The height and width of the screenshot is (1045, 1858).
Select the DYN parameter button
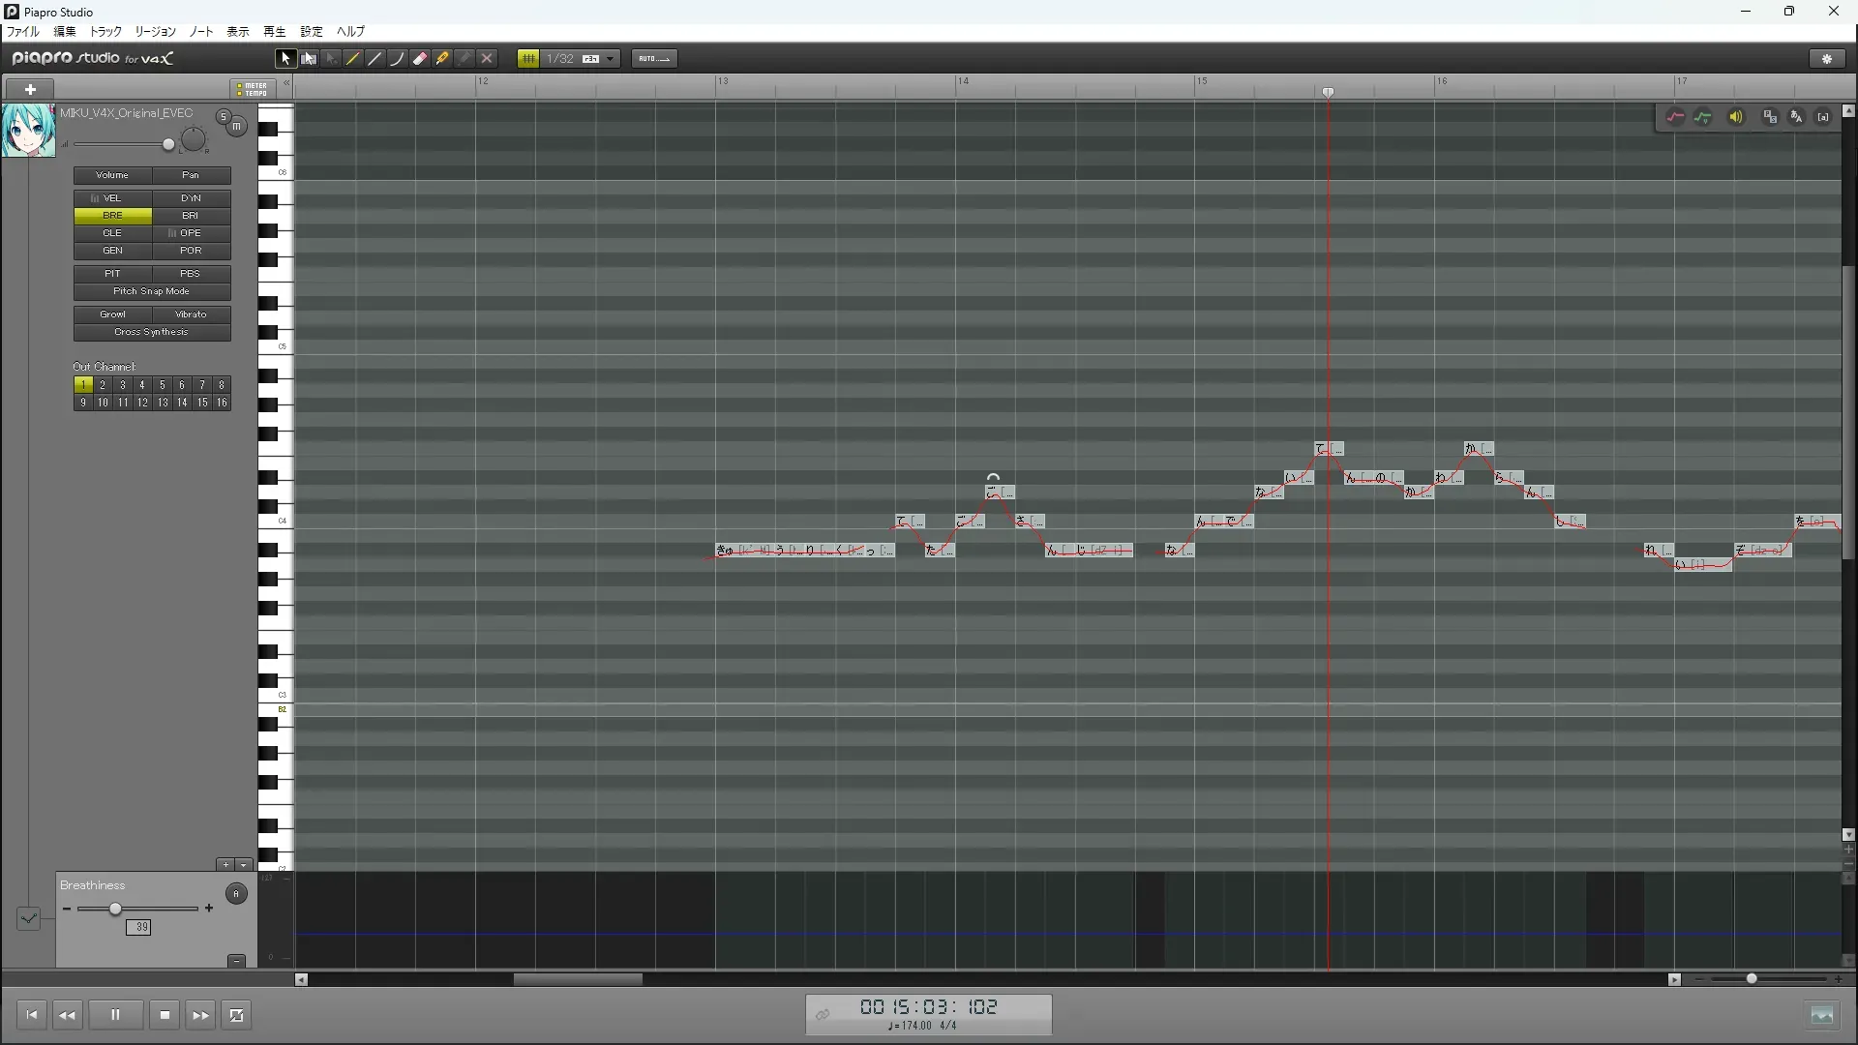click(x=191, y=198)
